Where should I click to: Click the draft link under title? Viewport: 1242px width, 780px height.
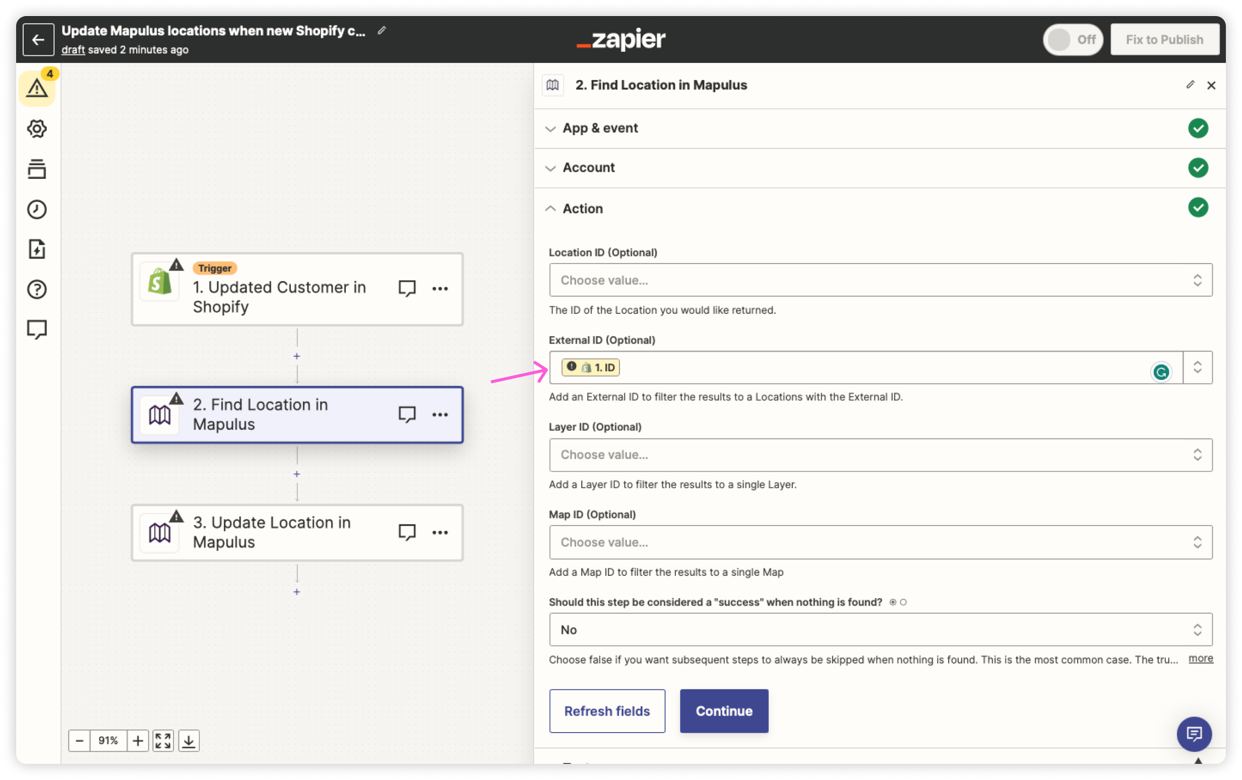click(73, 50)
